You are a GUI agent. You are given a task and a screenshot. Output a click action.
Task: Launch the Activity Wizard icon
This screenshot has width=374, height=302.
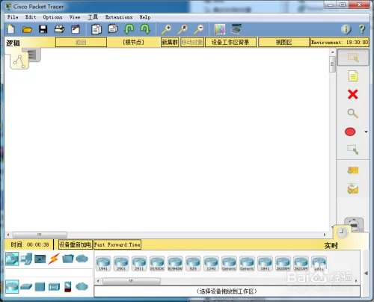[76, 29]
